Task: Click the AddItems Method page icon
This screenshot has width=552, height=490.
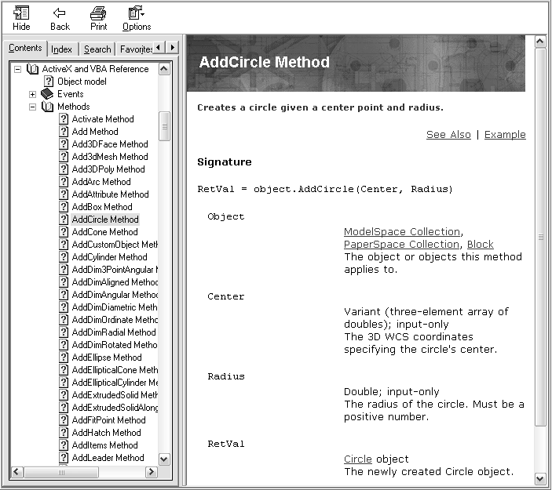Action: (64, 445)
